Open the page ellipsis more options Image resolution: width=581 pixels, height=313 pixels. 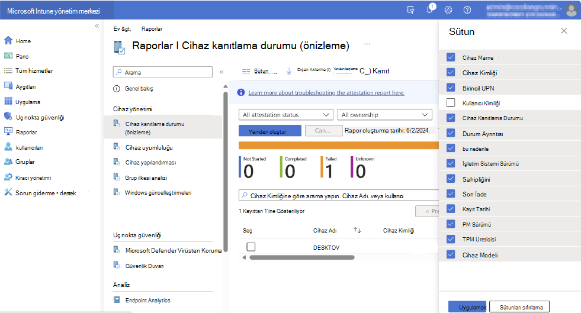[367, 44]
